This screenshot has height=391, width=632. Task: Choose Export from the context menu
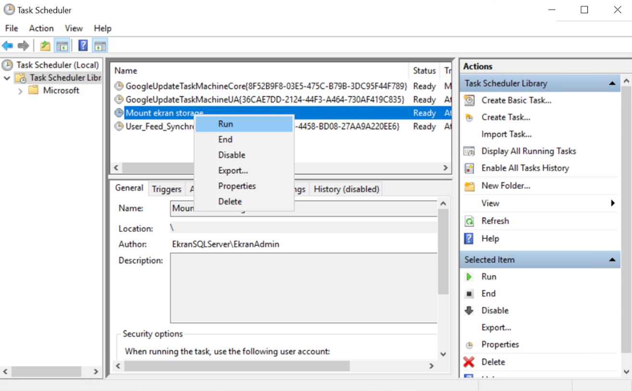coord(233,170)
